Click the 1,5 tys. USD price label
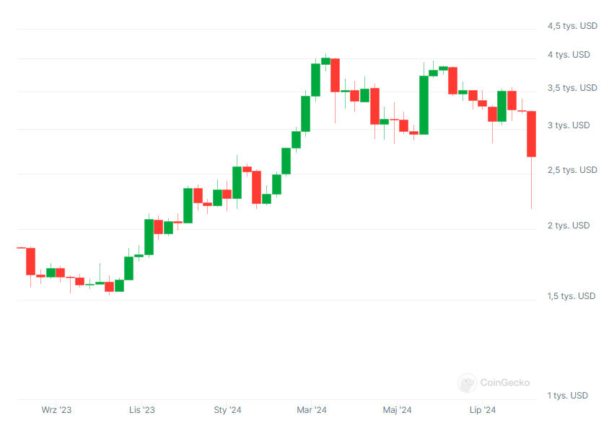The image size is (609, 423). pyautogui.click(x=572, y=296)
